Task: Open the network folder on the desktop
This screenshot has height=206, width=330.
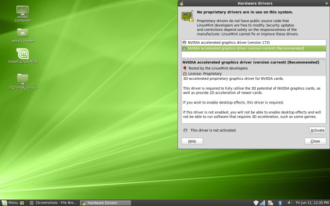Action: click(23, 79)
